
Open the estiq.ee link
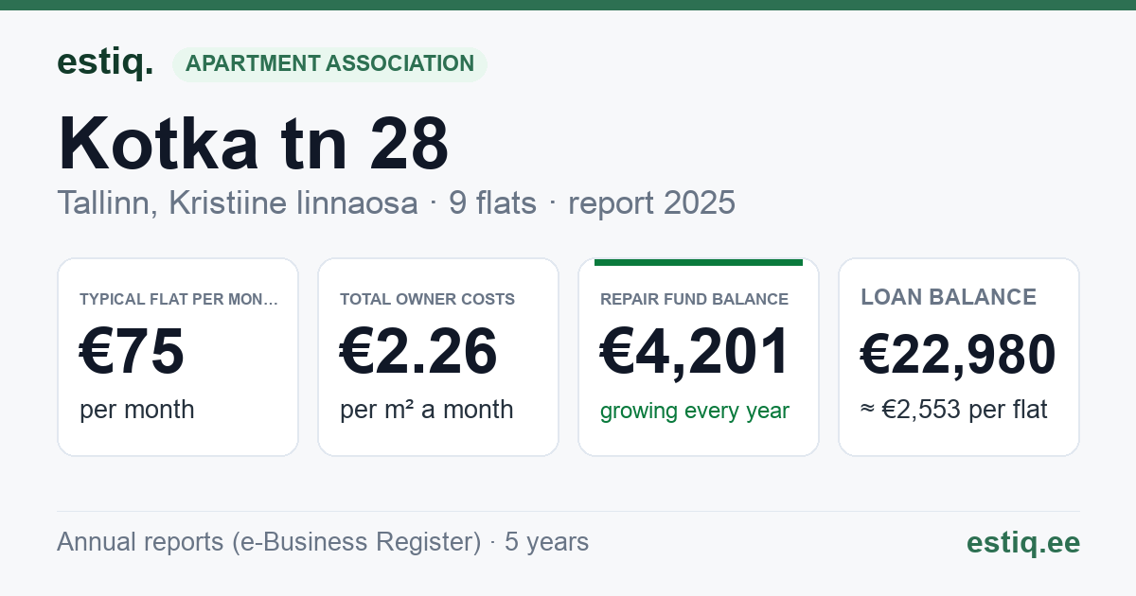[x=1022, y=542]
